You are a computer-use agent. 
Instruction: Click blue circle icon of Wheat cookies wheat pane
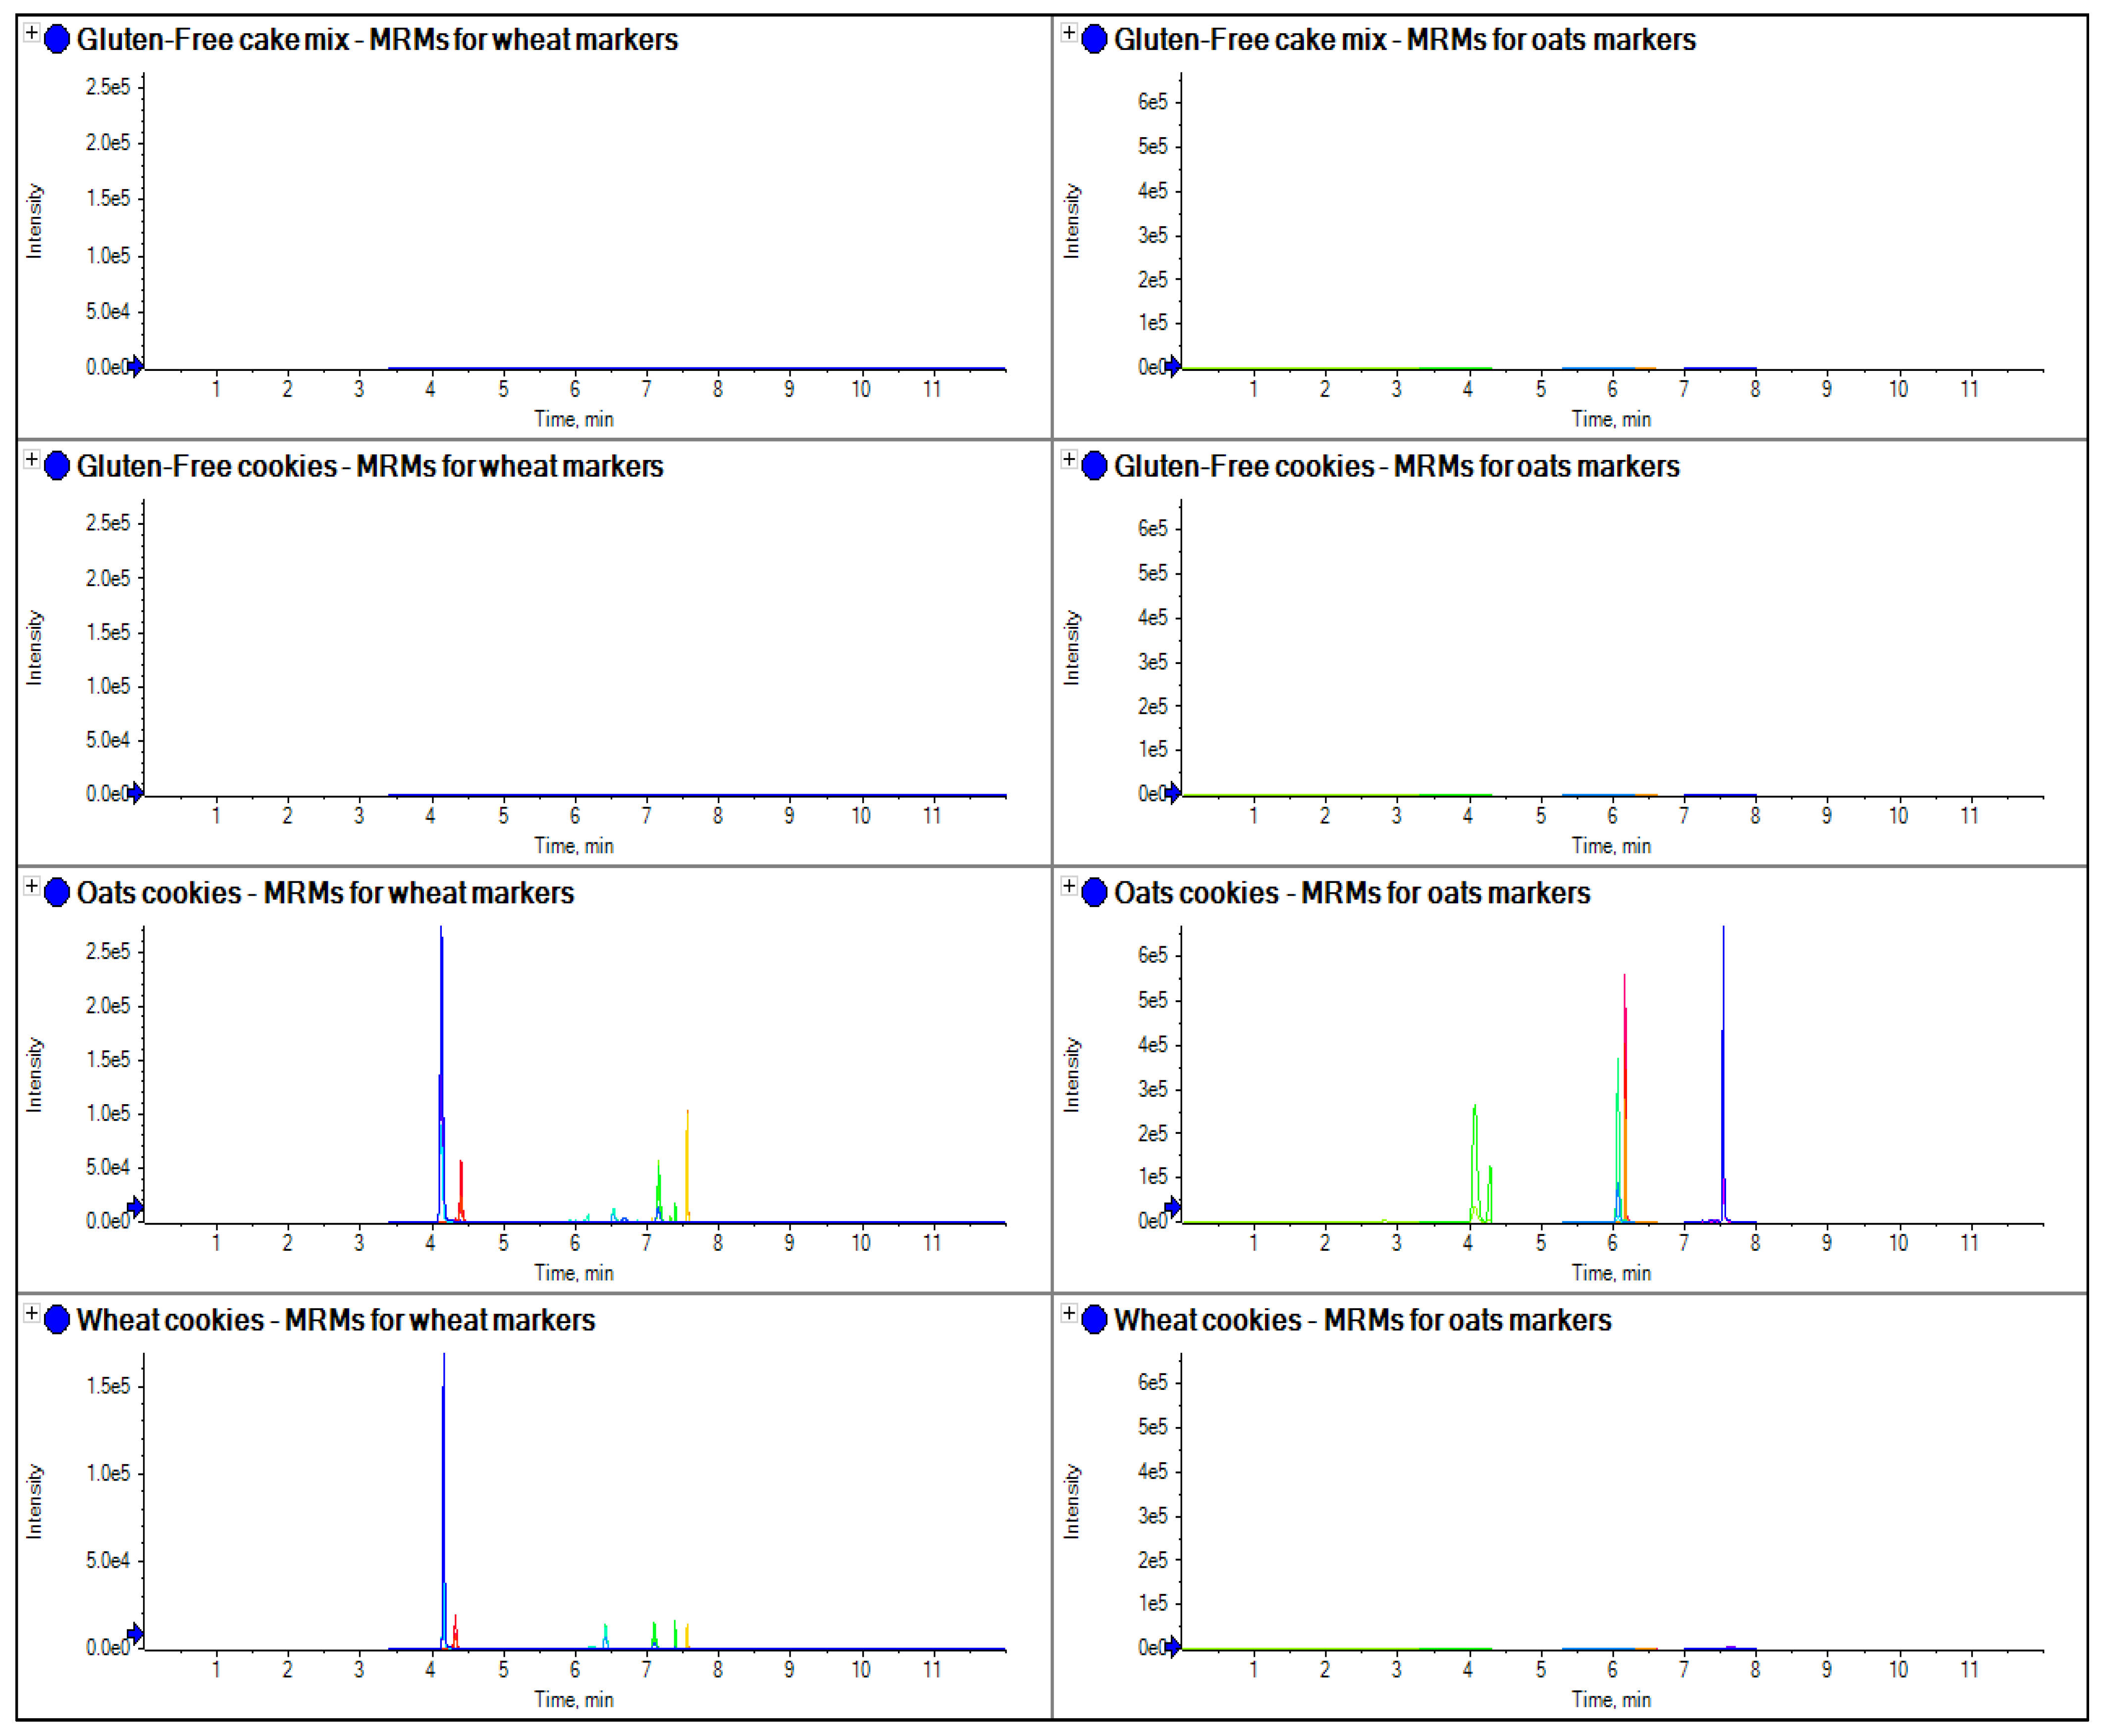[57, 1319]
